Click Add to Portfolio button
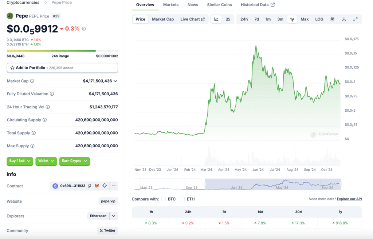This screenshot has width=373, height=239. click(62, 68)
